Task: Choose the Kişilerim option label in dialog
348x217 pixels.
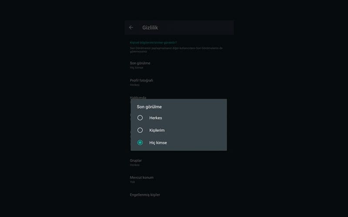Action: click(x=157, y=130)
